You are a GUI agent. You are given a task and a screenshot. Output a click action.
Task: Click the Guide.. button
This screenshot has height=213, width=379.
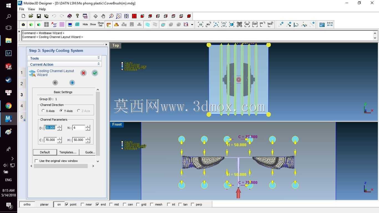tap(87, 152)
